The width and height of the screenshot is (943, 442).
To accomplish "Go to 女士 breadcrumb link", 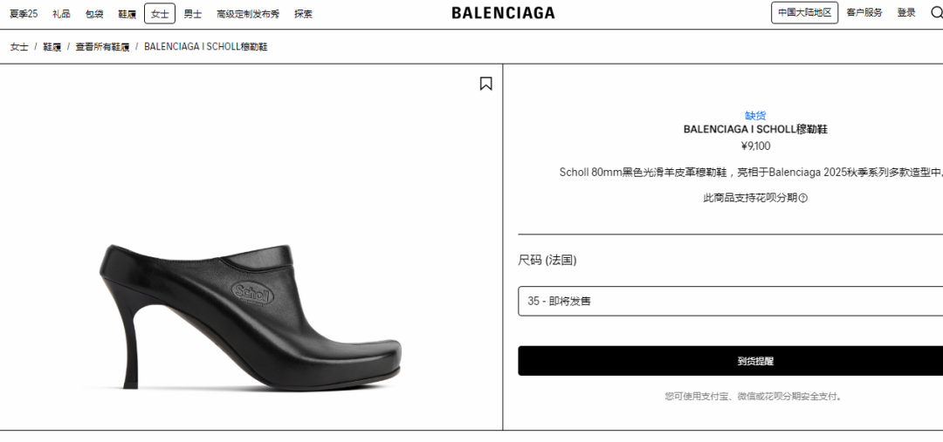I will point(19,47).
